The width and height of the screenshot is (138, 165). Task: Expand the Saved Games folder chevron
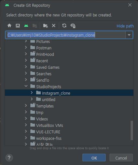point(26,67)
